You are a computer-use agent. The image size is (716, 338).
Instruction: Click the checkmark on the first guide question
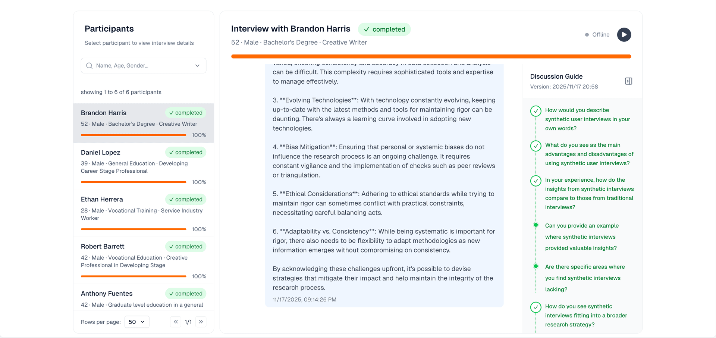pos(536,111)
